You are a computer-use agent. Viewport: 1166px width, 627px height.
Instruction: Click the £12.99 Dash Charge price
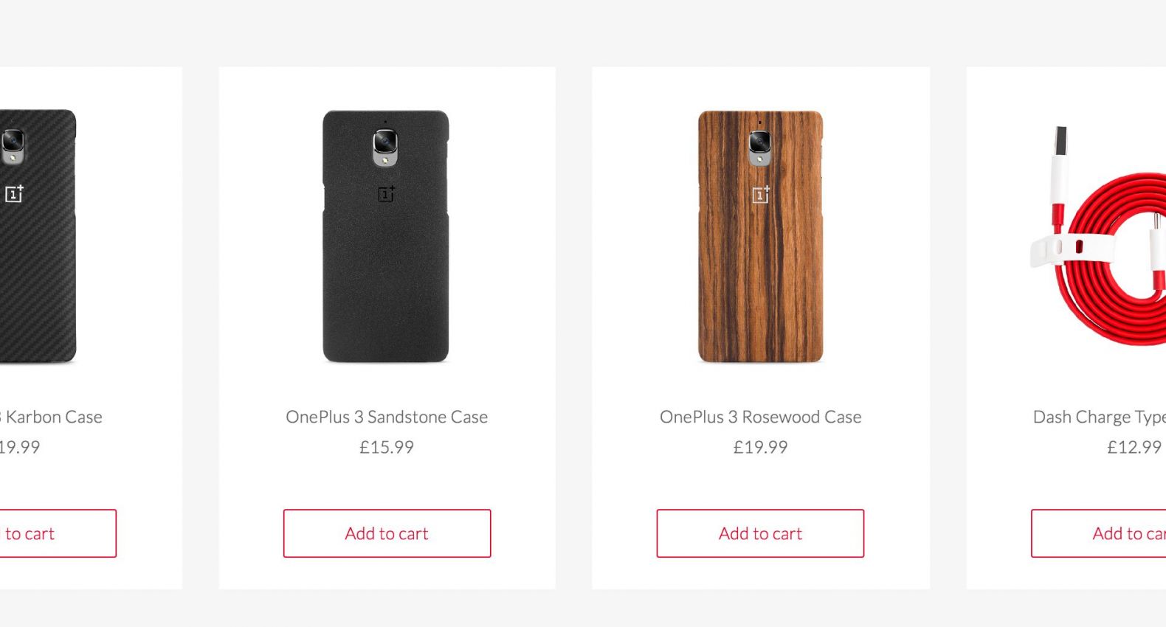[1134, 447]
